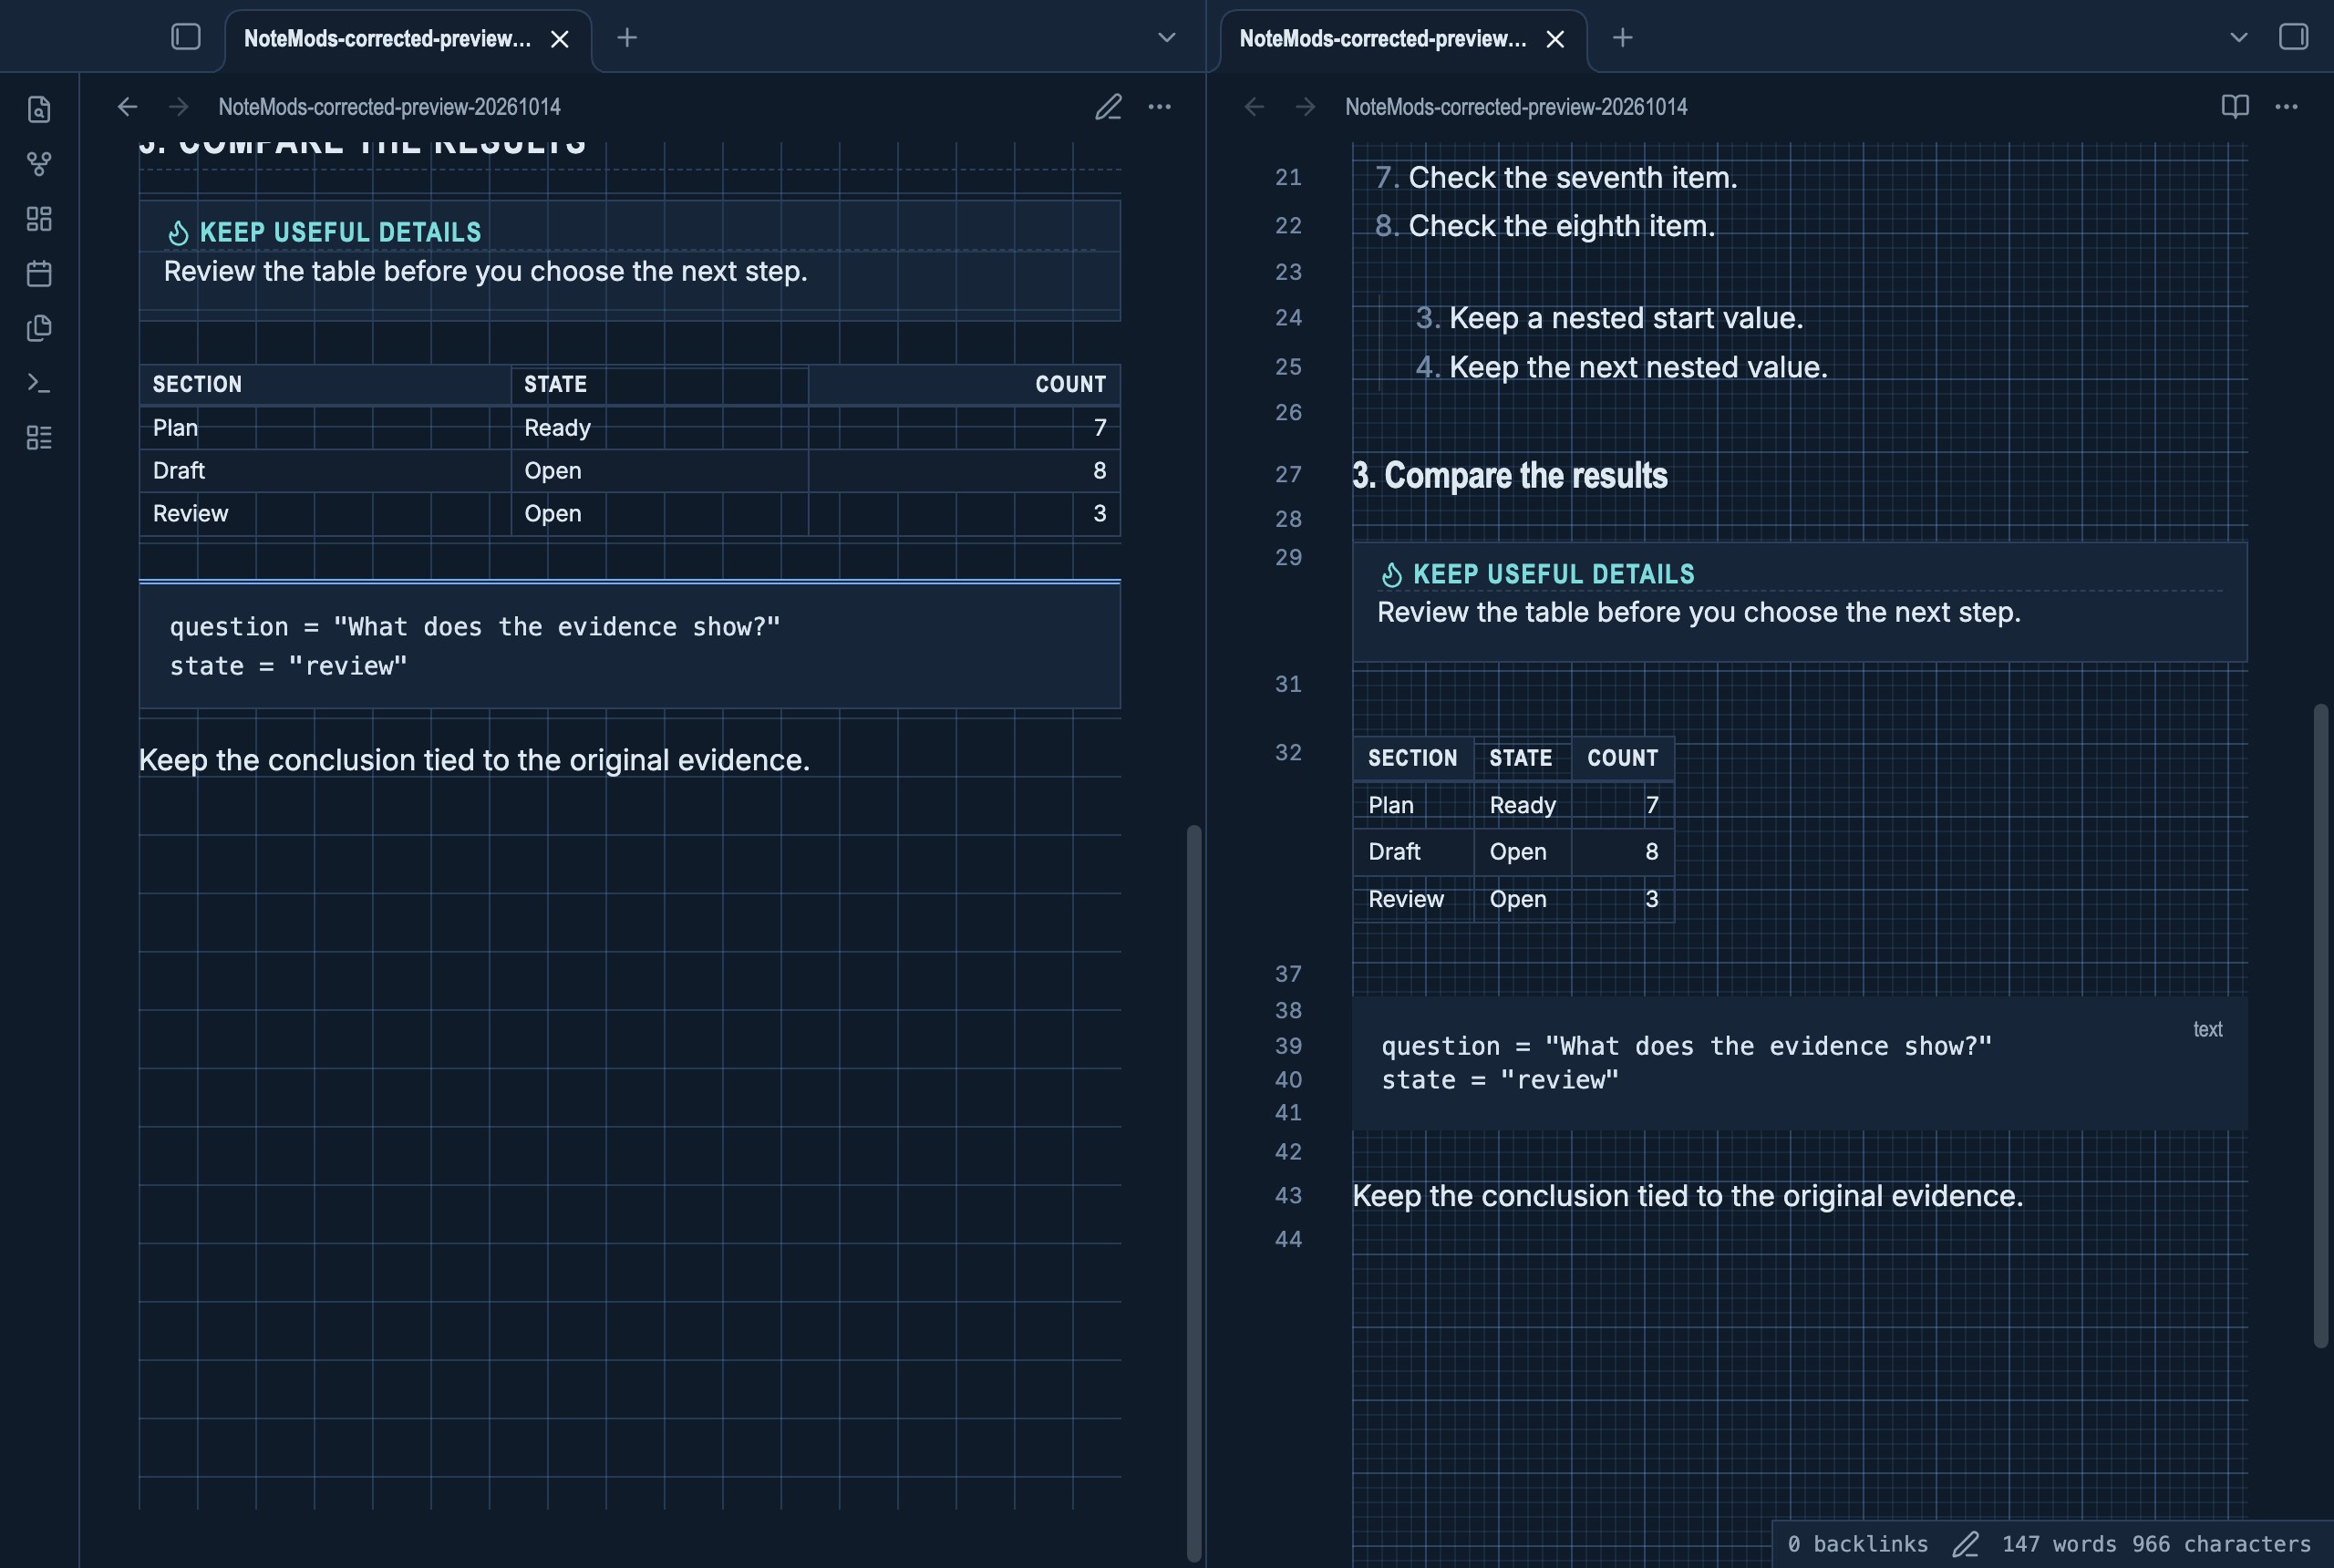Expand the left tab group list chevron
2334x1568 pixels.
[x=1166, y=38]
